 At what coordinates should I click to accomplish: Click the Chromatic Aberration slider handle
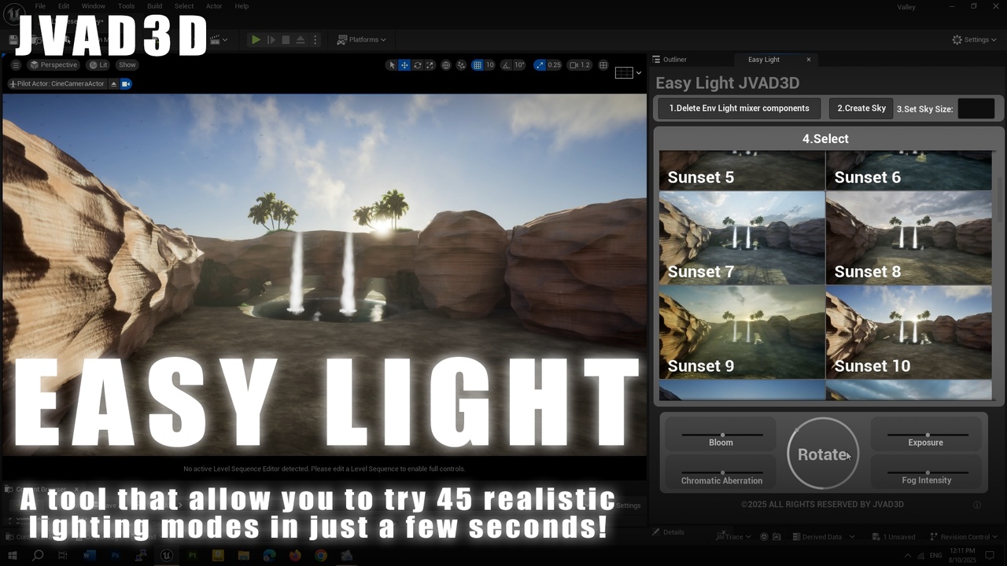tap(722, 472)
